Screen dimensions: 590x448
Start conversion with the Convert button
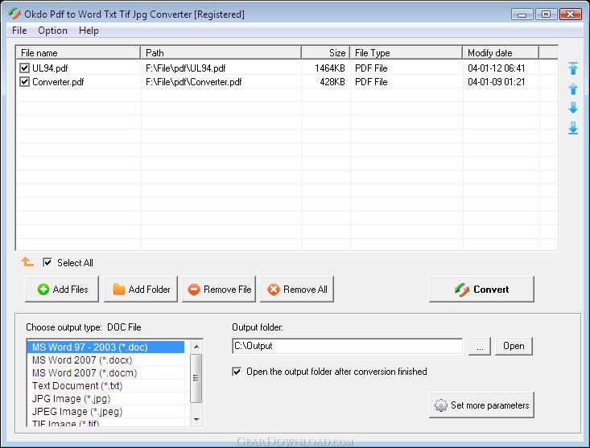pos(481,289)
